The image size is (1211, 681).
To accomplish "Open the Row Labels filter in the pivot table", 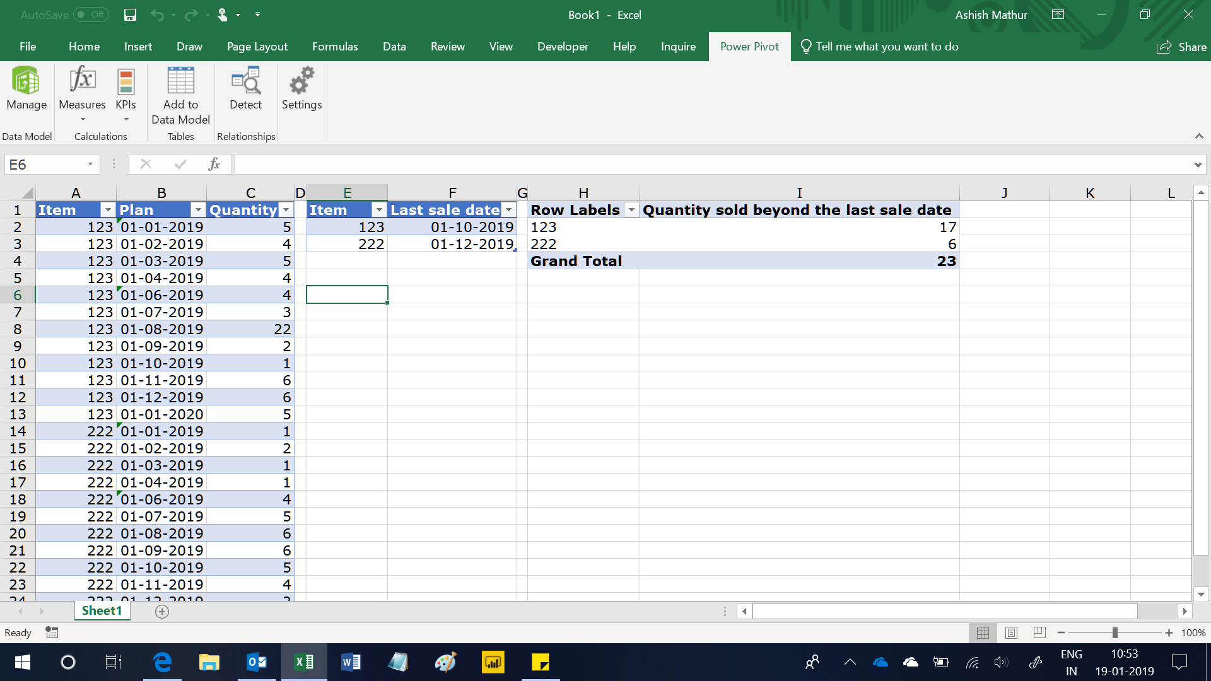I will [x=631, y=210].
